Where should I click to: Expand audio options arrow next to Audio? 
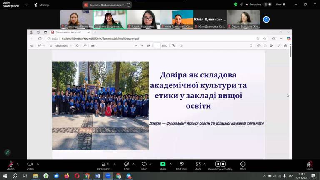pyautogui.click(x=17, y=164)
